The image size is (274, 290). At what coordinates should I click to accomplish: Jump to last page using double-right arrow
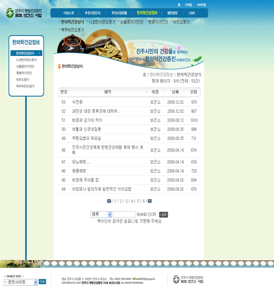point(150,201)
